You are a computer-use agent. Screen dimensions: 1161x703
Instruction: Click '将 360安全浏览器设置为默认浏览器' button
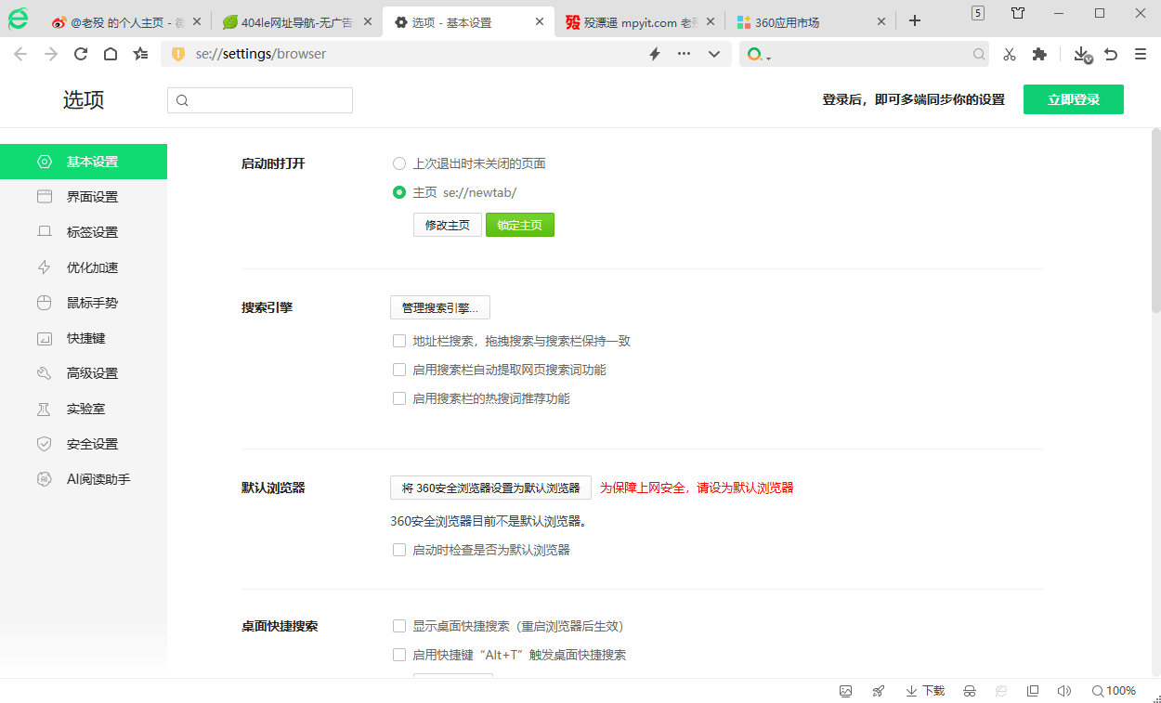490,488
